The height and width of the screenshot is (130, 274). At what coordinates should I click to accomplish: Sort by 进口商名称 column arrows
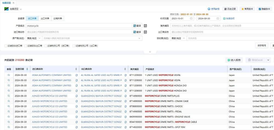click(x=76, y=69)
